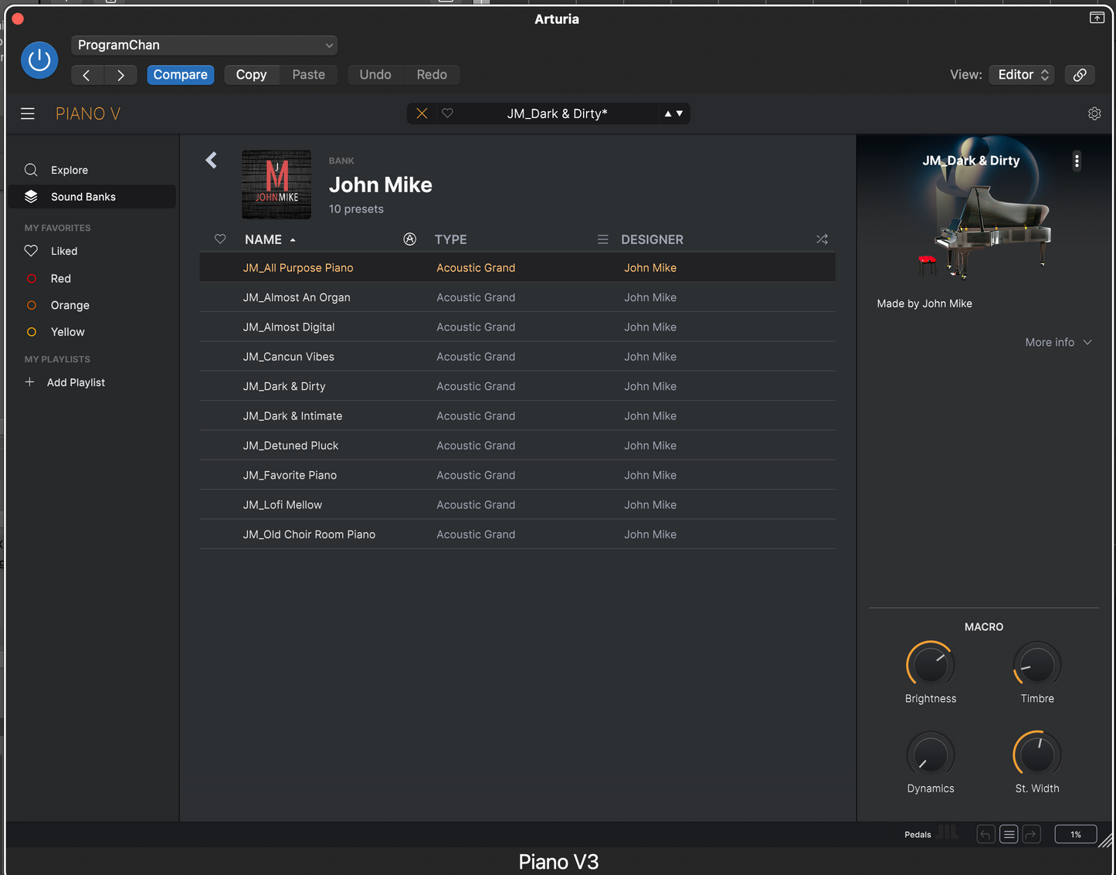Click the Arturia logo column filter icon
The width and height of the screenshot is (1116, 875).
[410, 239]
